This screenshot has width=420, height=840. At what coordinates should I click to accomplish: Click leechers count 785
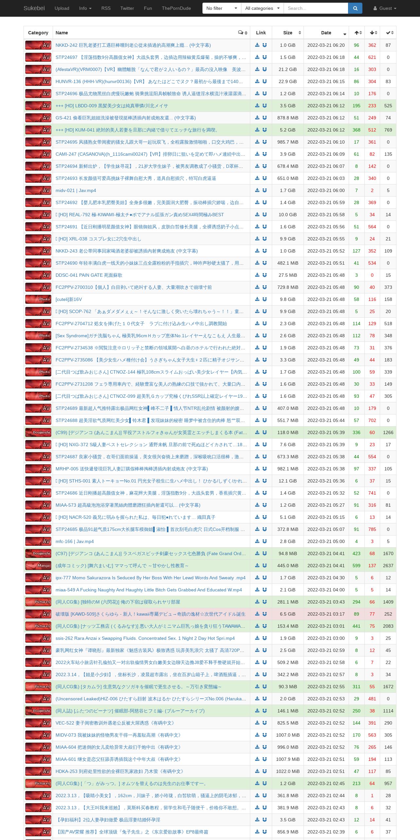coord(372,529)
